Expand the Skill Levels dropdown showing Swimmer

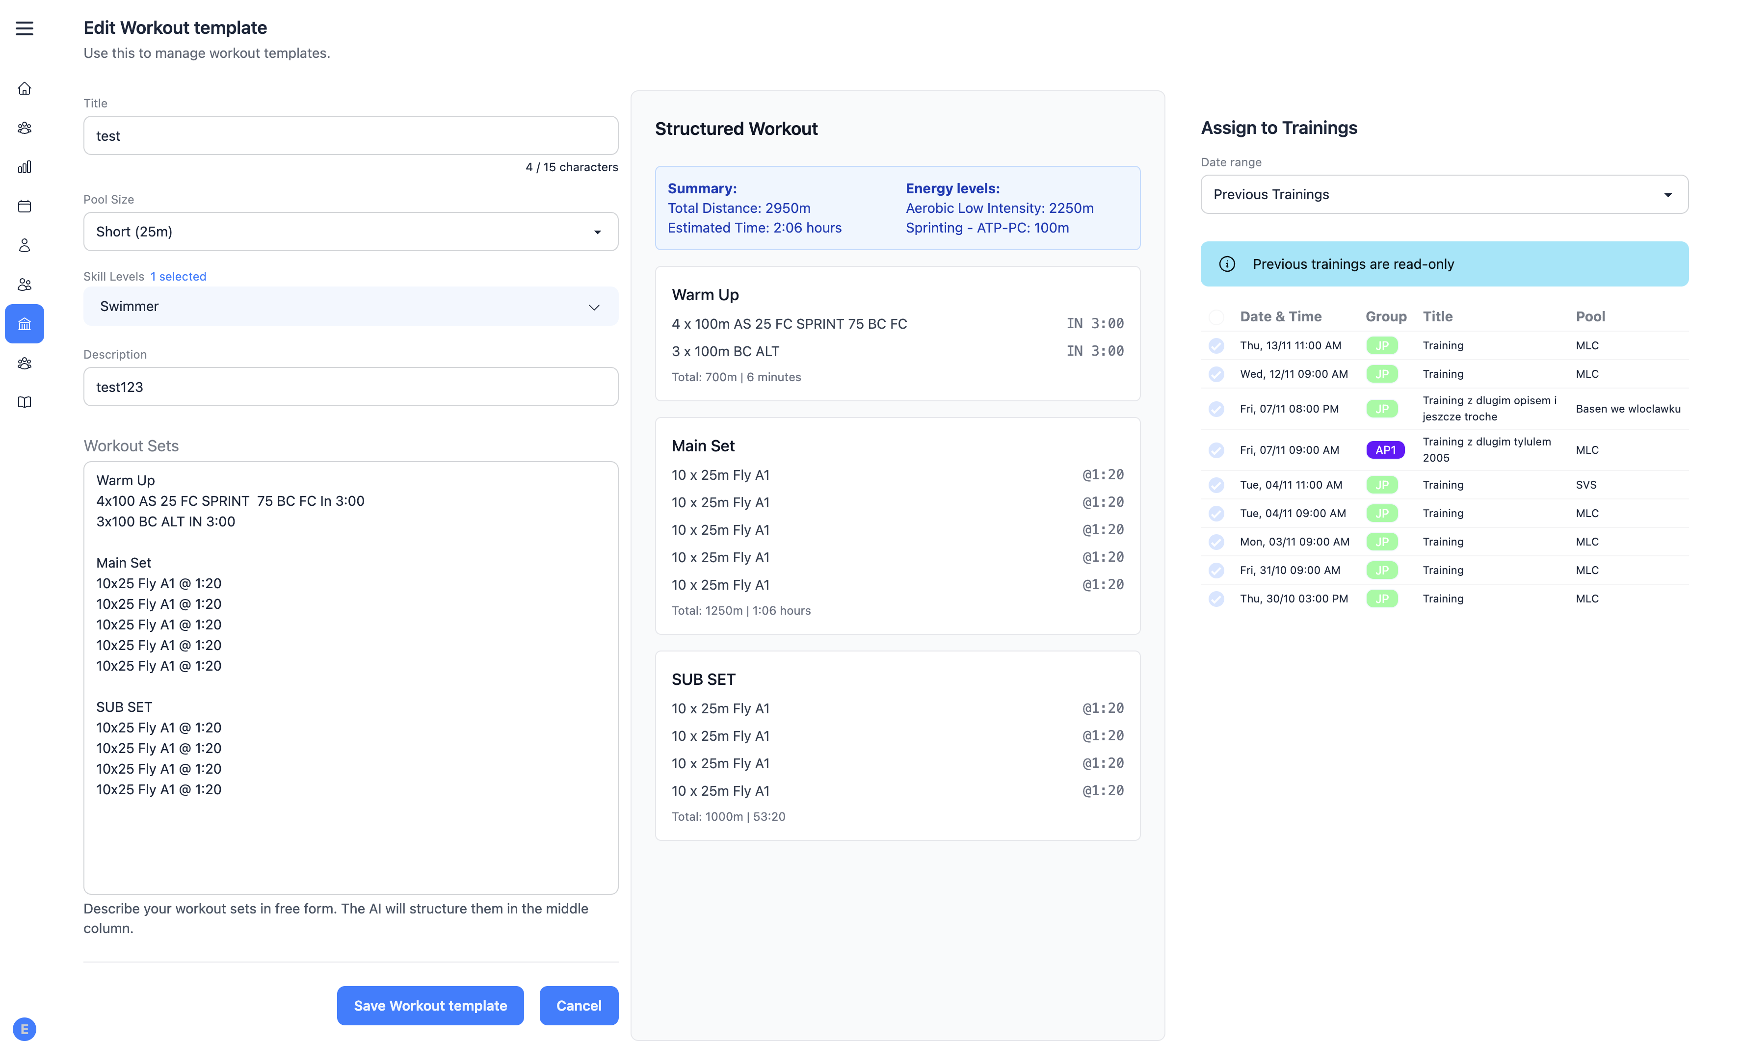pyautogui.click(x=350, y=306)
